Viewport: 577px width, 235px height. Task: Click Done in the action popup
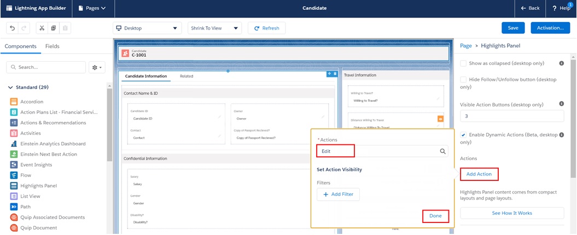436,216
